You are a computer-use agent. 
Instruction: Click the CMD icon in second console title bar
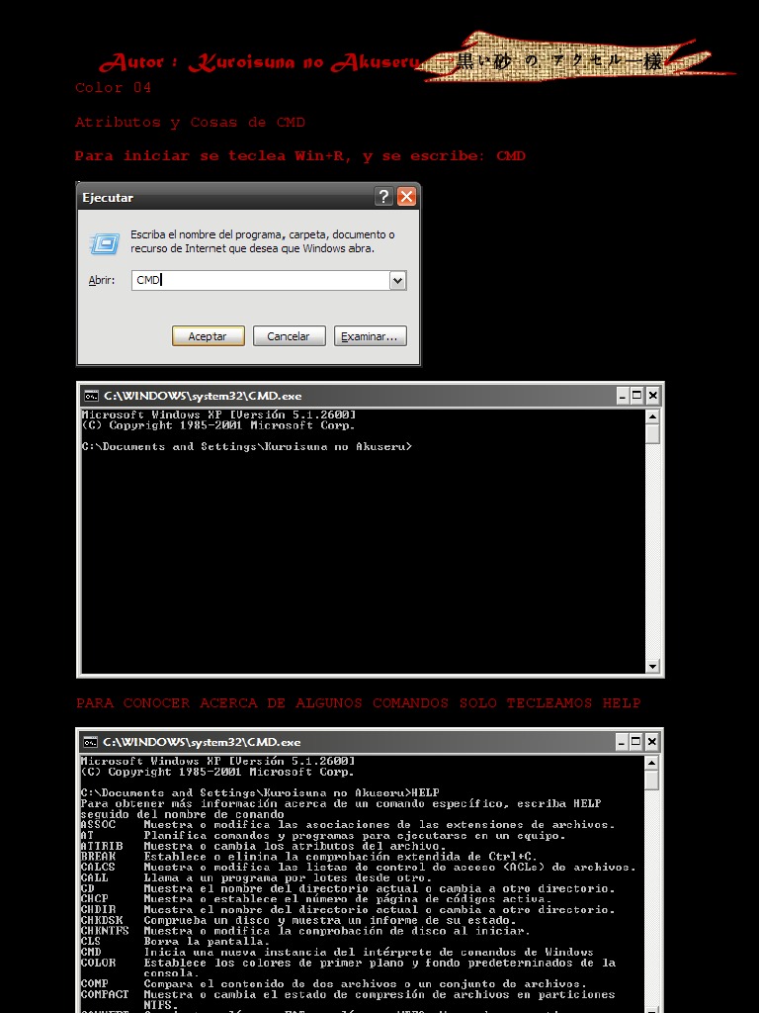click(90, 742)
